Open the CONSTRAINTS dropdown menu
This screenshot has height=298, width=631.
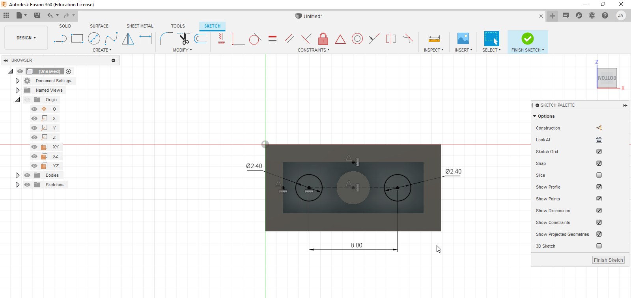314,50
